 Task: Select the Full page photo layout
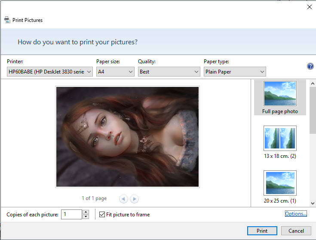point(280,98)
